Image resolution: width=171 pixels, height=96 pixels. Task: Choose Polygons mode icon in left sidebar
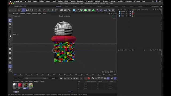coord(10,36)
